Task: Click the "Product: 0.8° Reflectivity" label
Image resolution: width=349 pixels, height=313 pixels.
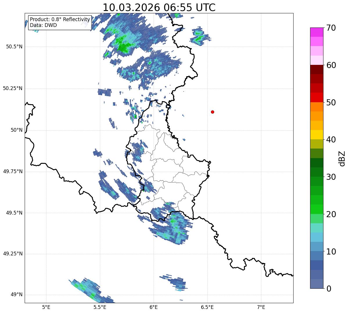Action: (x=60, y=19)
